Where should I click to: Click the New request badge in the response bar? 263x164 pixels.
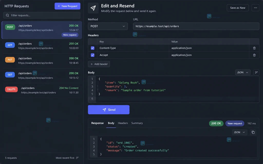235,124
